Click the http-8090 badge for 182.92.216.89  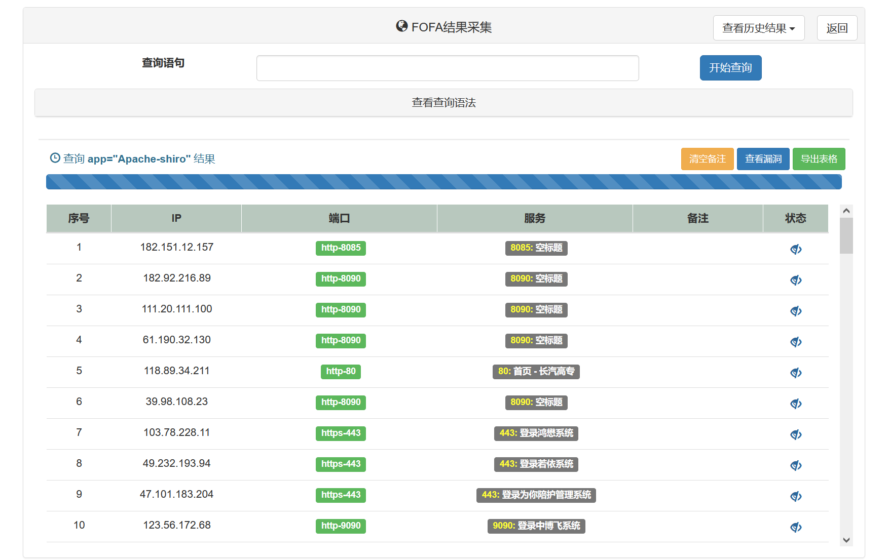click(x=341, y=279)
